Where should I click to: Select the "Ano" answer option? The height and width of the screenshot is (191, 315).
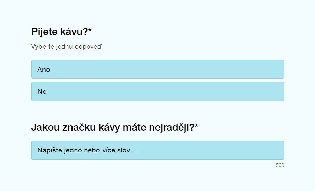[x=157, y=69]
